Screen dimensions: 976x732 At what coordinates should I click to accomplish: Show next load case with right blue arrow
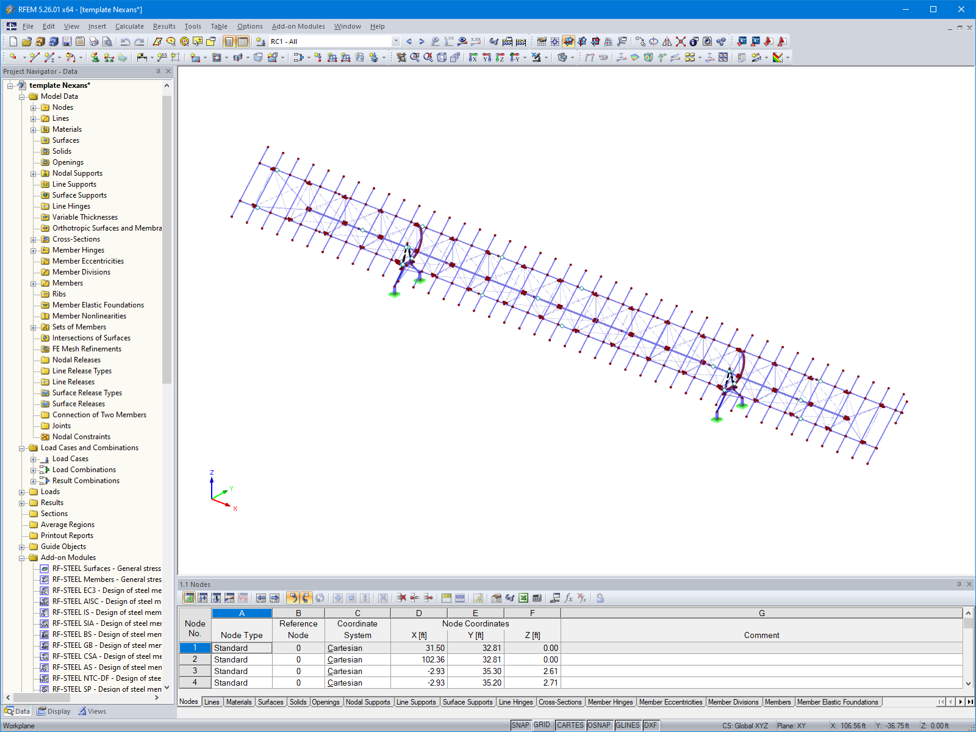[x=422, y=41]
